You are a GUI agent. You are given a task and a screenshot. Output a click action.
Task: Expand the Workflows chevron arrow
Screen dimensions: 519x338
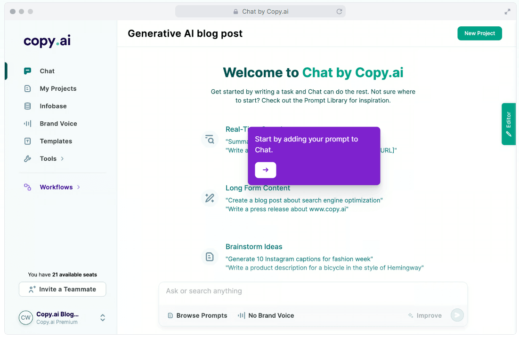click(79, 187)
